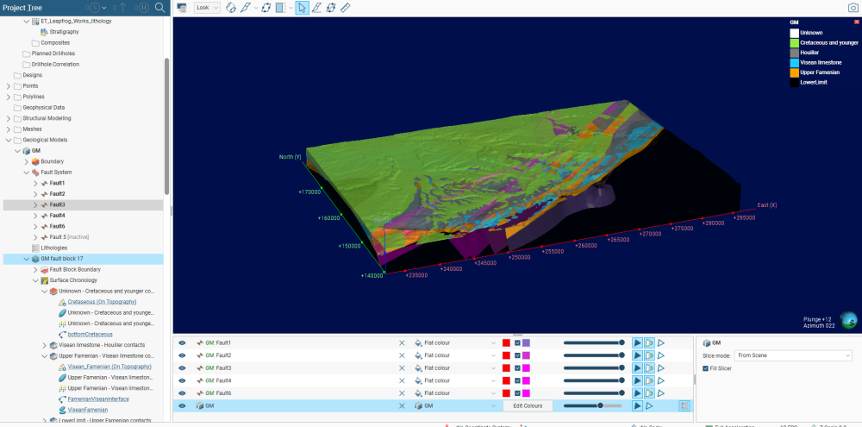Select Drillhole Correlation in tree
862x427 pixels.
[55, 65]
